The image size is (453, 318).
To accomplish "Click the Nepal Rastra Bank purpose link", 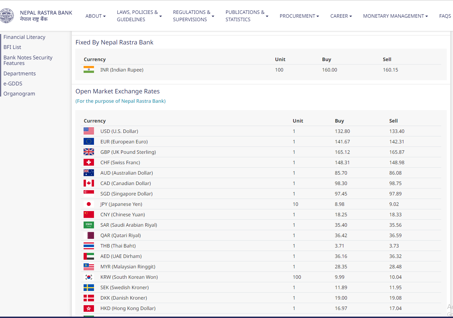I will (x=120, y=101).
